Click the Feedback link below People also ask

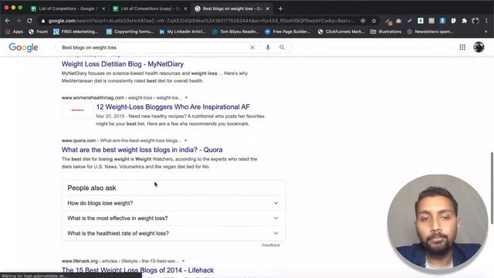[x=271, y=245]
